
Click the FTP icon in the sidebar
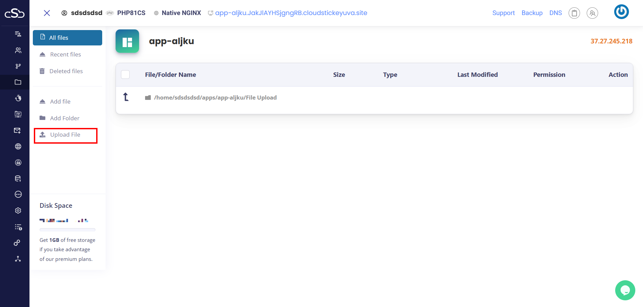18,114
